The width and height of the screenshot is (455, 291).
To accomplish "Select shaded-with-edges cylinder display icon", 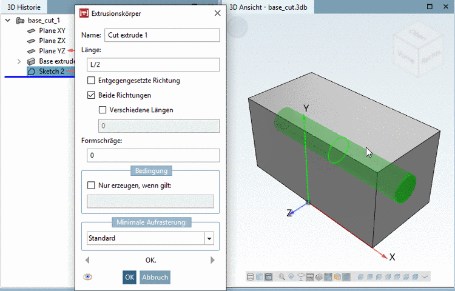I will tap(268, 277).
